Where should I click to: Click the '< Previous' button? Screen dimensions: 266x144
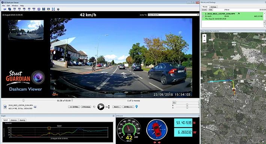tap(86, 107)
